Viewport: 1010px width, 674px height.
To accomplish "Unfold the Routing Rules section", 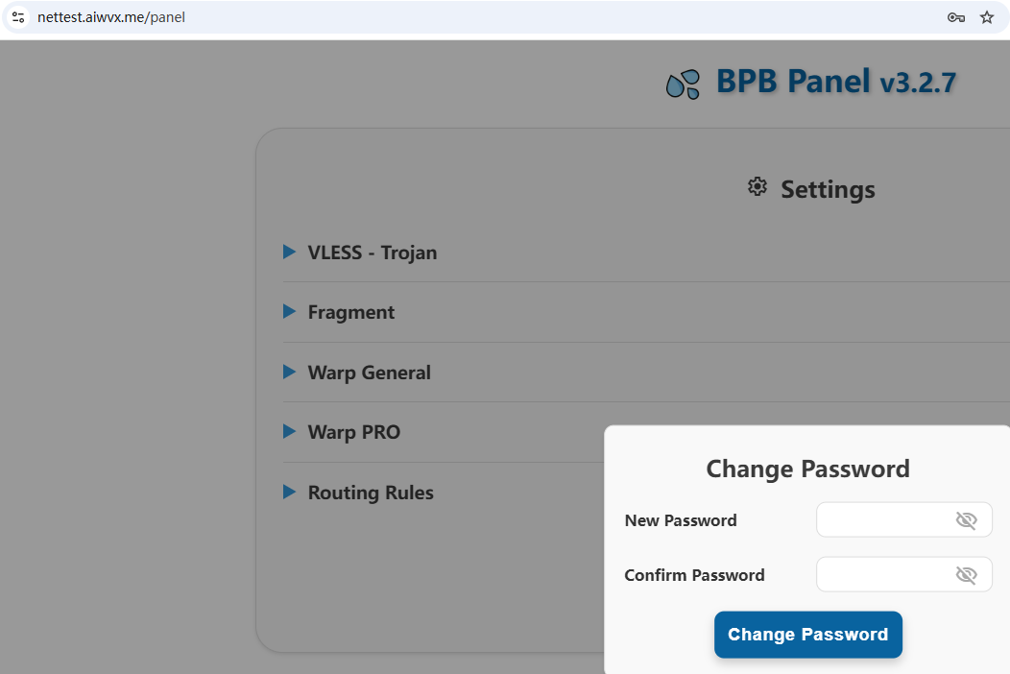I will pos(370,493).
